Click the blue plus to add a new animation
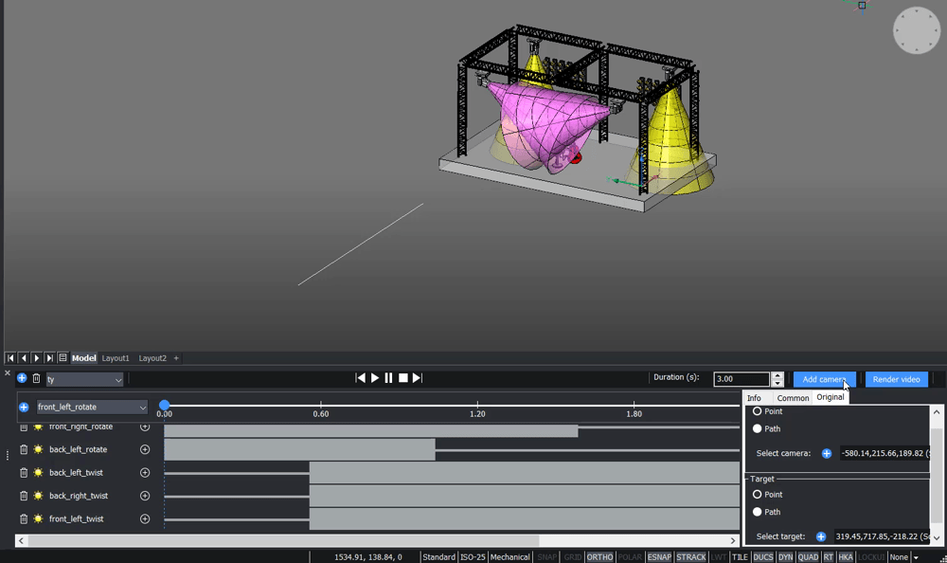 click(20, 378)
